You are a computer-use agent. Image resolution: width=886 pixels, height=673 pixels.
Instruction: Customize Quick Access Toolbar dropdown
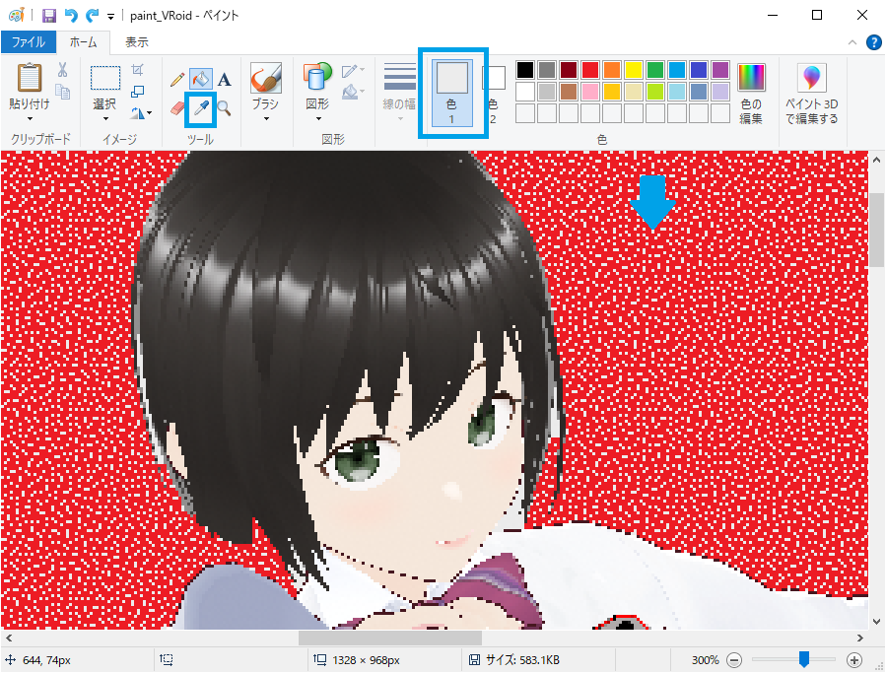point(110,17)
